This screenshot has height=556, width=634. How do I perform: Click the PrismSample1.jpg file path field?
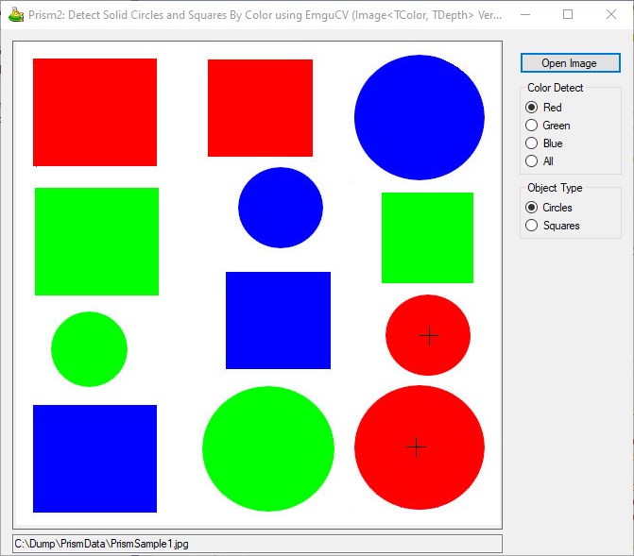click(x=256, y=544)
